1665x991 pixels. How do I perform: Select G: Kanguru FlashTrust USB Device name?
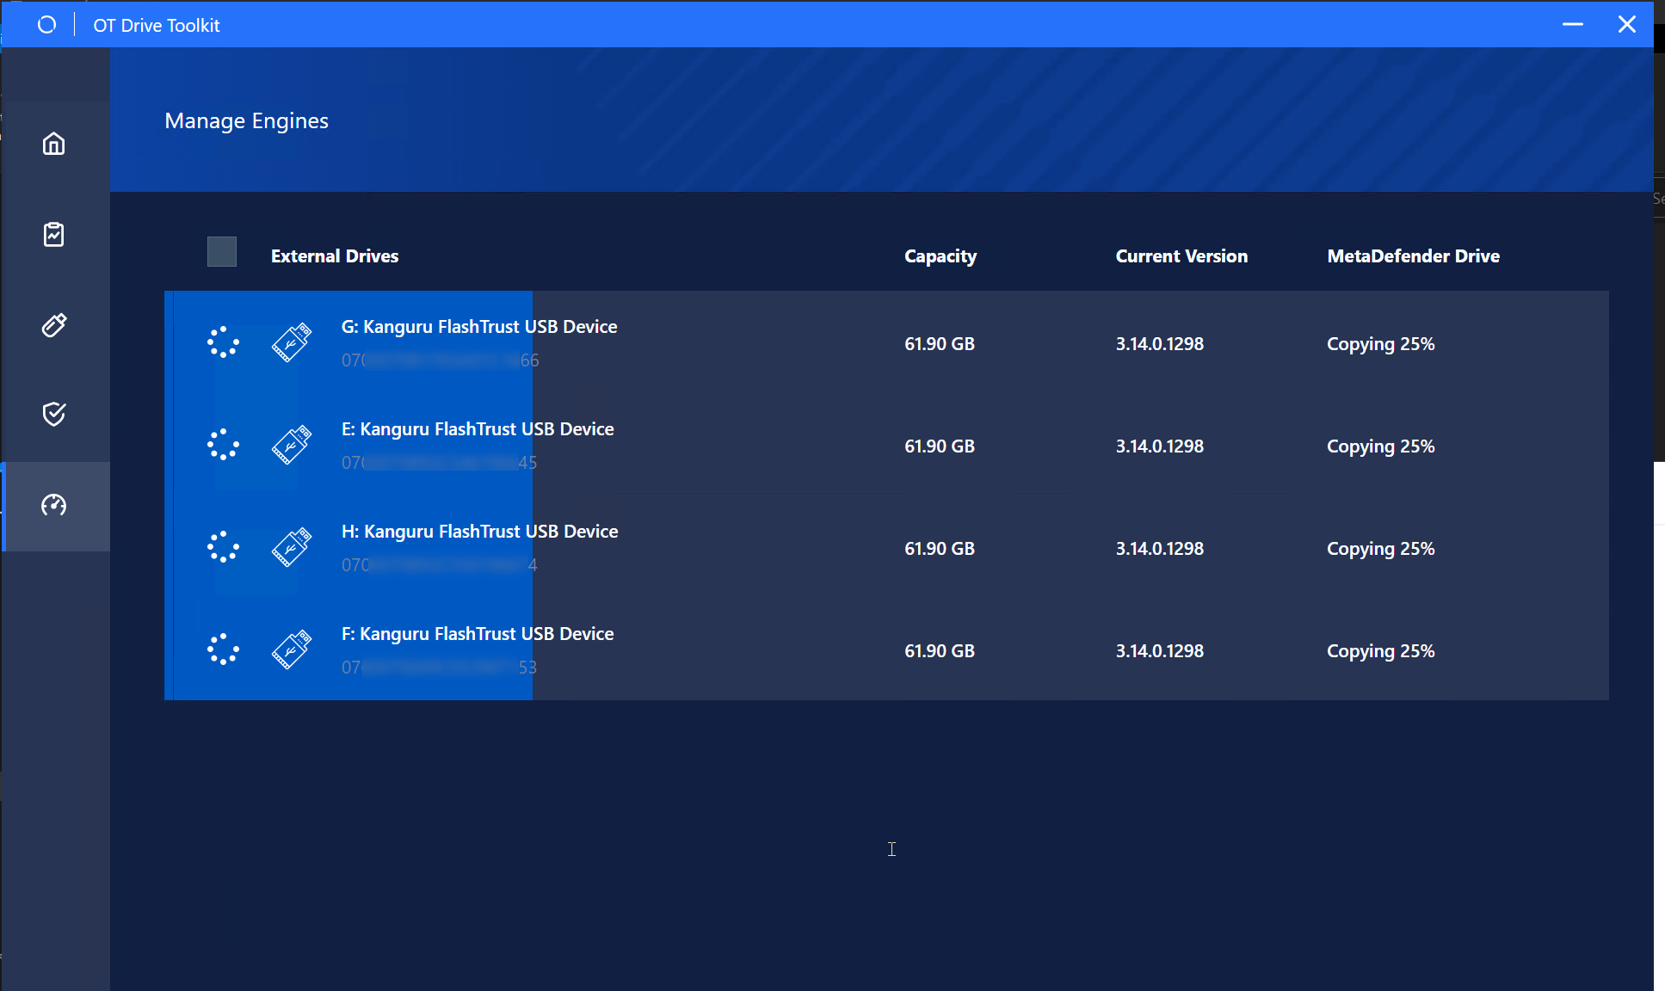[x=479, y=327]
